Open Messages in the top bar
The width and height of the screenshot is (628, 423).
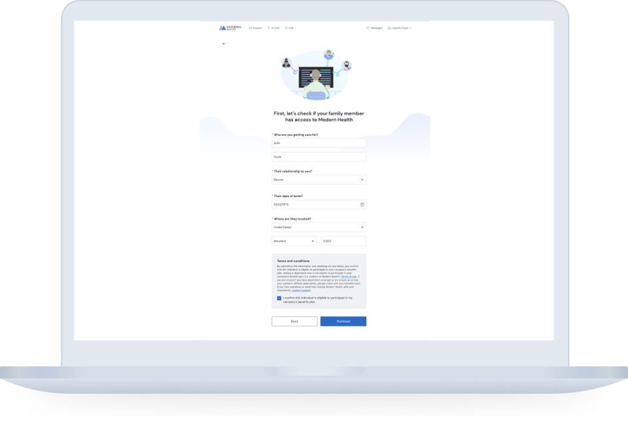(374, 28)
